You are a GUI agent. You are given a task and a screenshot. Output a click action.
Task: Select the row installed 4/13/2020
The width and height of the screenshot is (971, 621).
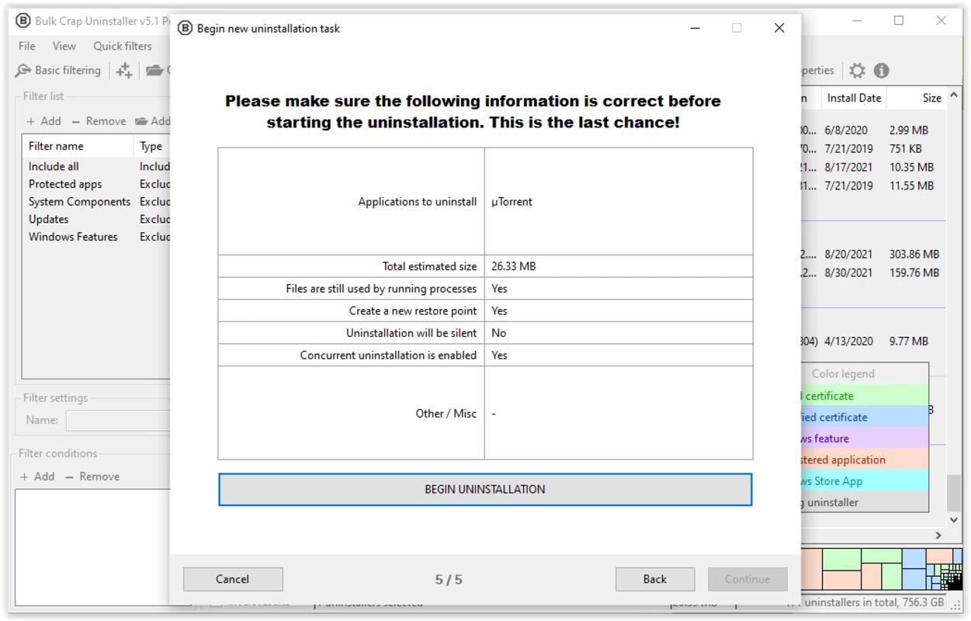[873, 341]
